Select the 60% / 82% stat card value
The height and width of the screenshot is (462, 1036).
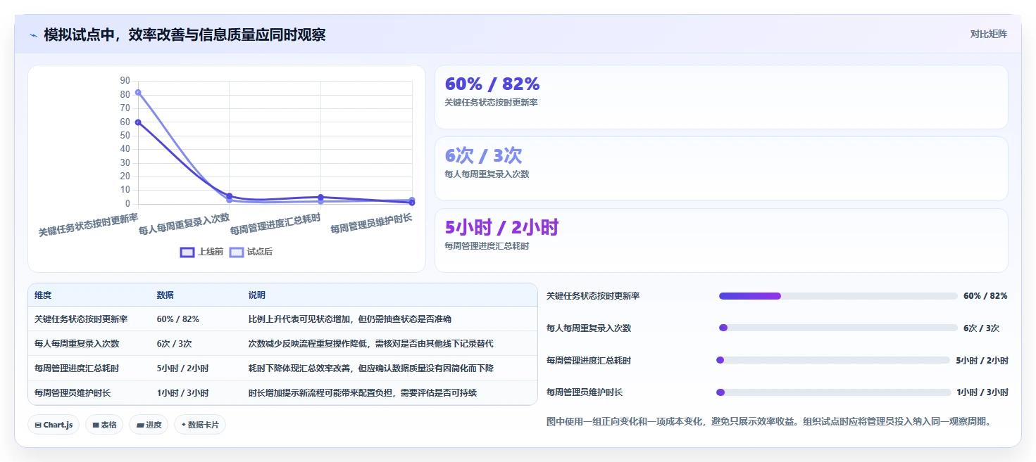(x=492, y=84)
